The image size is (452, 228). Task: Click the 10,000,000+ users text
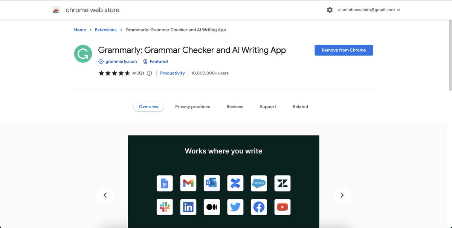pyautogui.click(x=210, y=73)
